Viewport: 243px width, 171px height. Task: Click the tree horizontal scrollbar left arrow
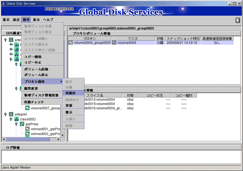pos(4,139)
